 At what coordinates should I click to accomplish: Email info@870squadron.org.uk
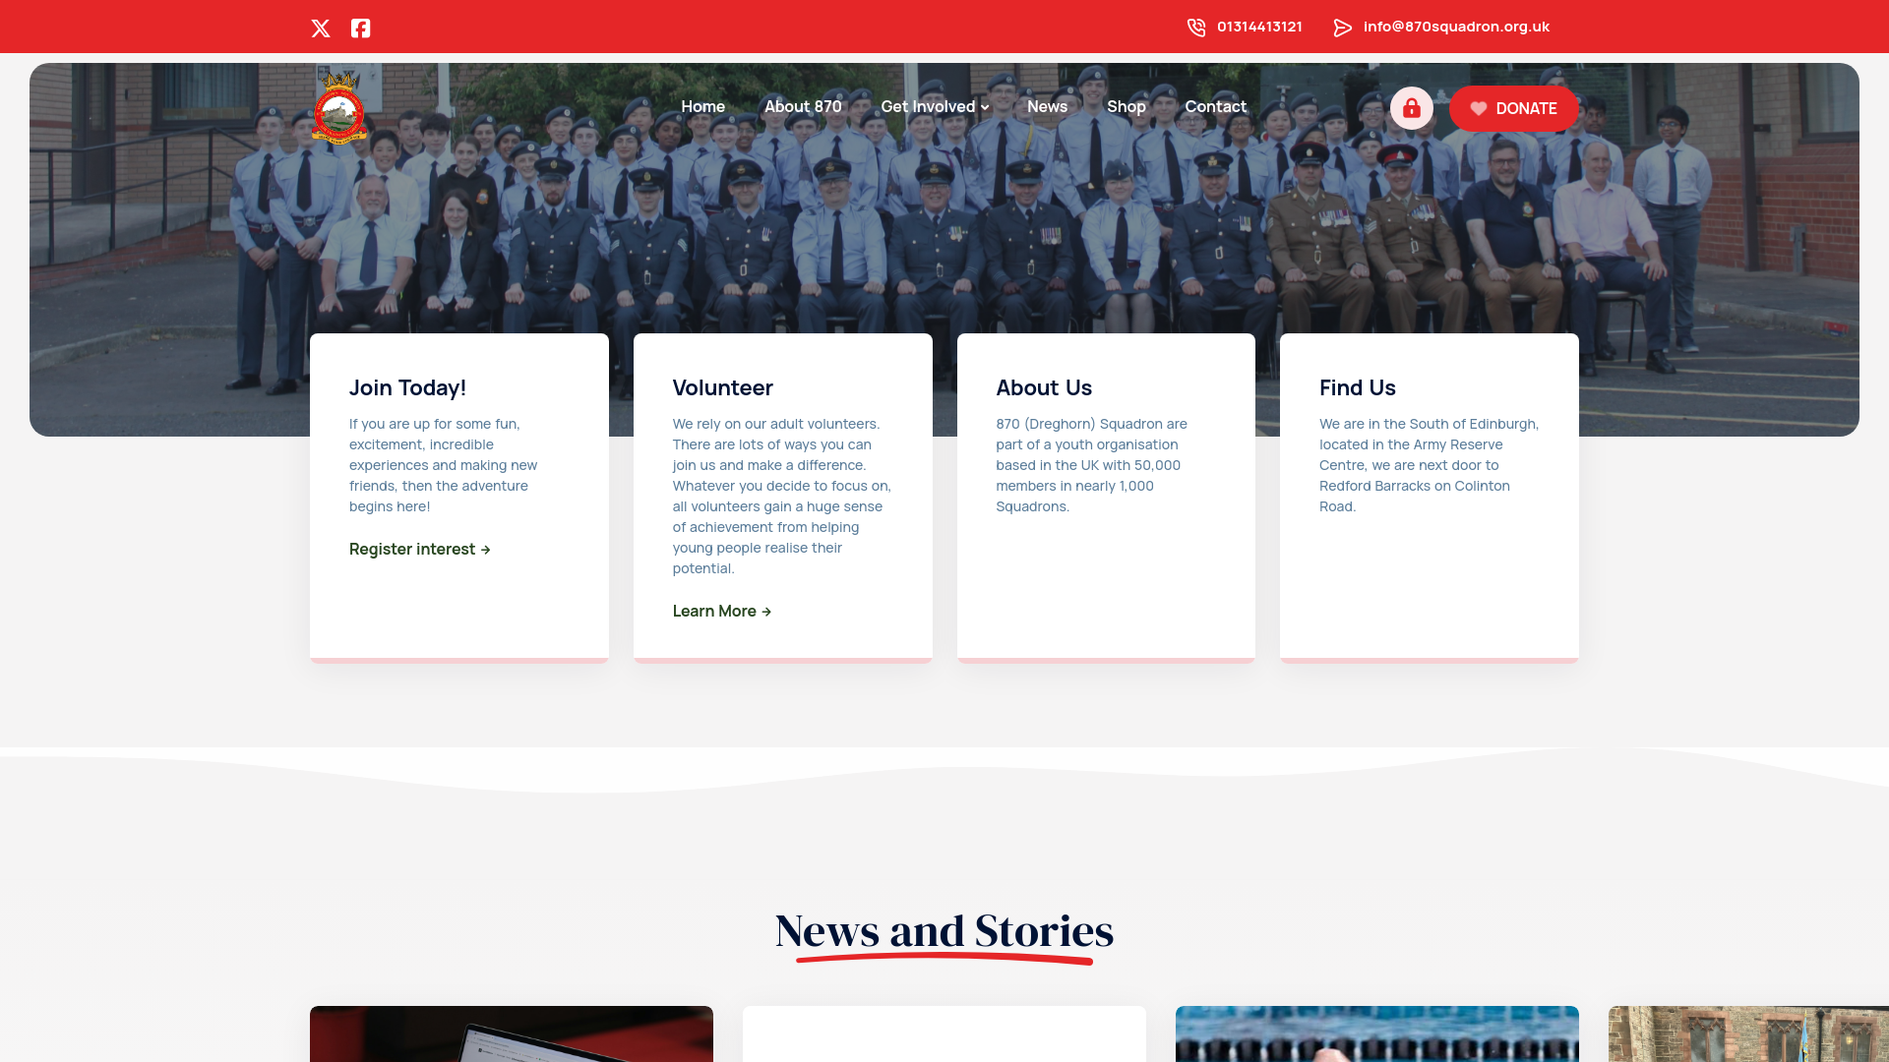pyautogui.click(x=1456, y=27)
